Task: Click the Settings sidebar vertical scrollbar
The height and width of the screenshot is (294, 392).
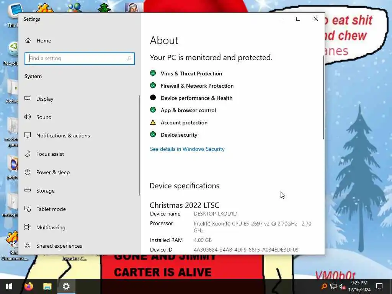Action: click(139, 145)
